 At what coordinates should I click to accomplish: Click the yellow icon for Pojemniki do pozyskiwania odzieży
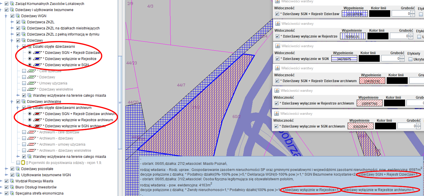[x=24, y=163]
